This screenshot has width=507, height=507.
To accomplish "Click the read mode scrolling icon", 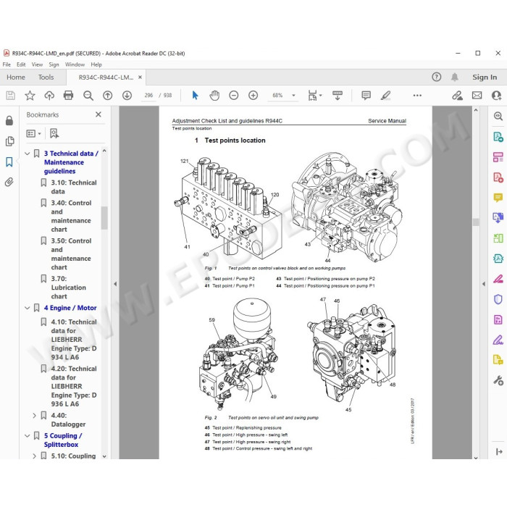I will pos(338,96).
